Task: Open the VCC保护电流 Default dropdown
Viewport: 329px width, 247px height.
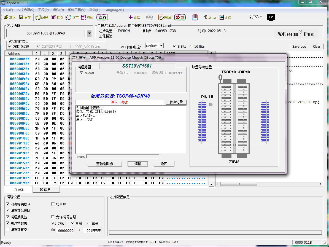Action: [154, 46]
